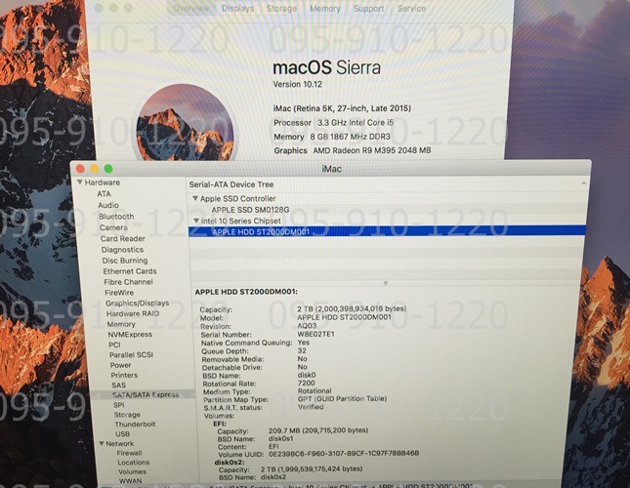Select APPLE SSD SM0128G device row
The width and height of the screenshot is (630, 488).
click(388, 210)
